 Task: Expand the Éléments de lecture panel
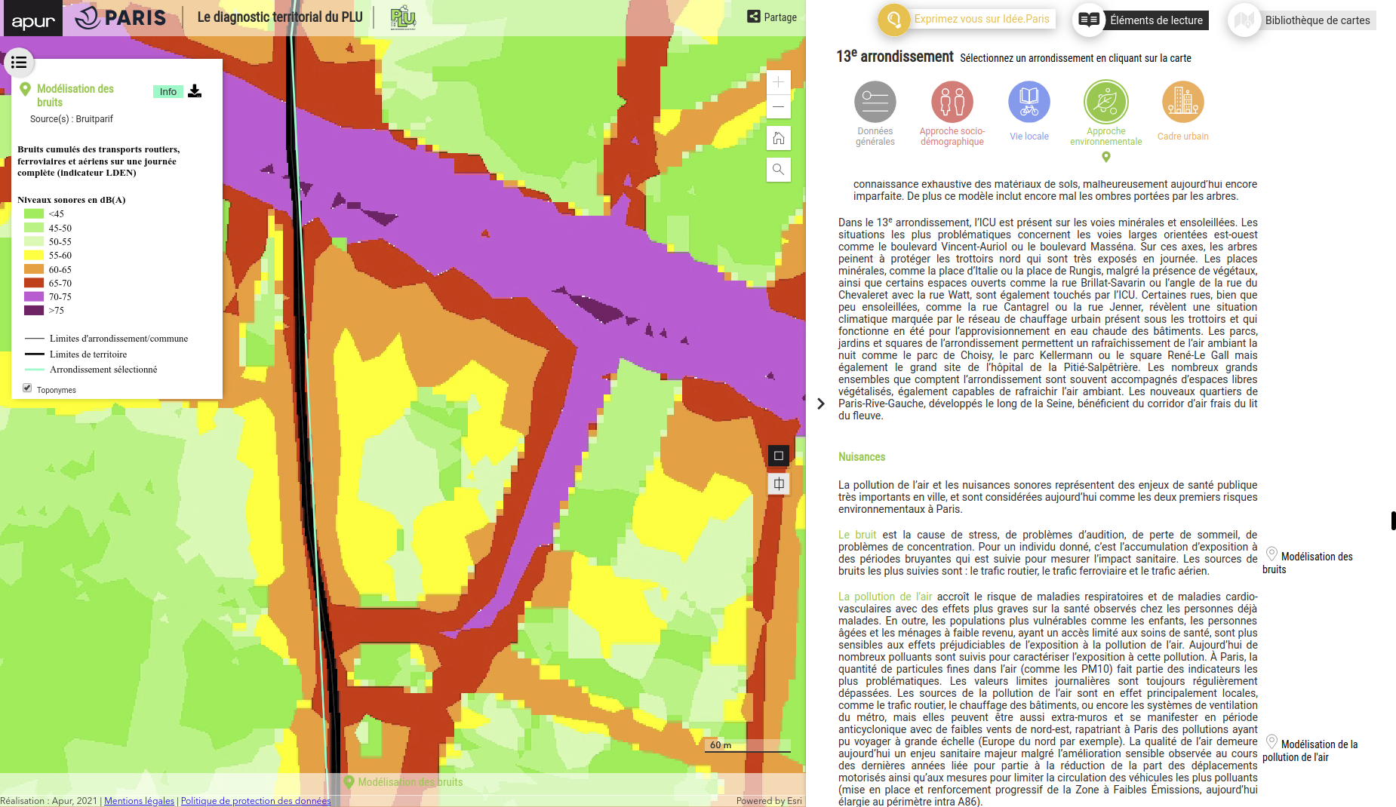[1142, 20]
